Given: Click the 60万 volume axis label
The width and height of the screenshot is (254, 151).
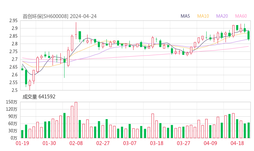Looking at the screenshot, I should coord(13,124).
